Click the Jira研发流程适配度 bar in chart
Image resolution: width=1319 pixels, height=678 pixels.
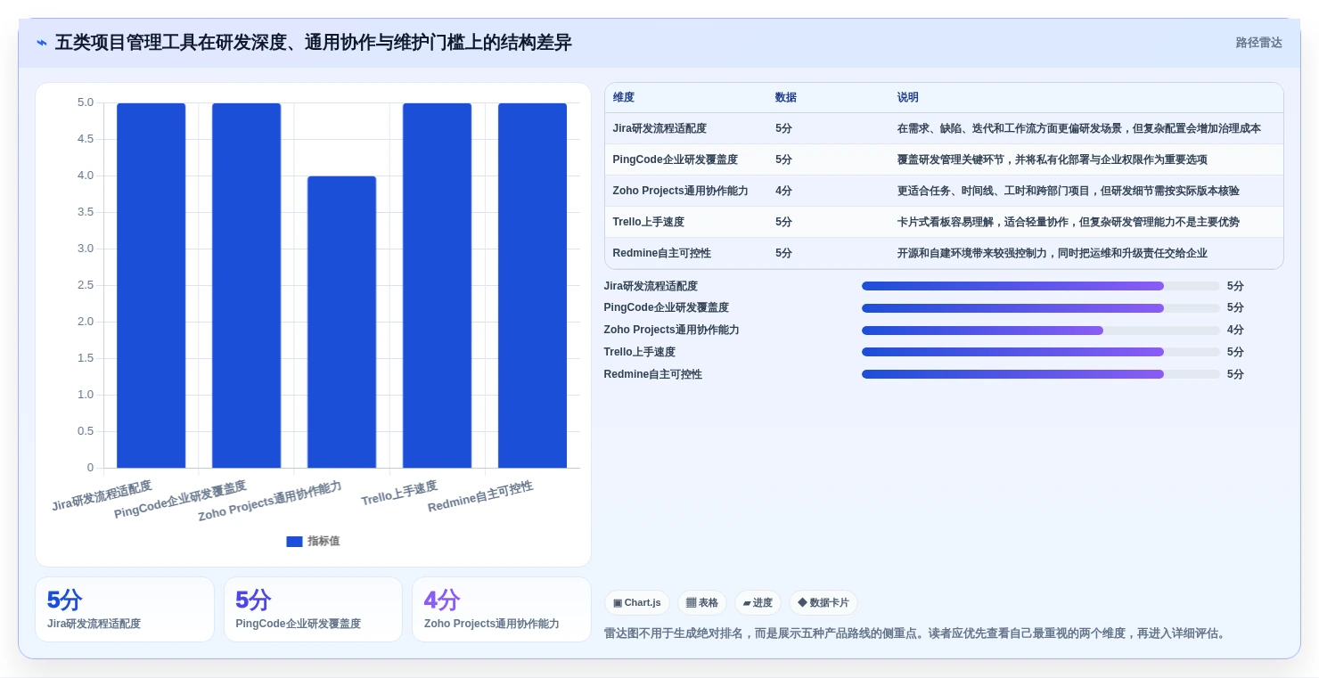[x=152, y=285]
